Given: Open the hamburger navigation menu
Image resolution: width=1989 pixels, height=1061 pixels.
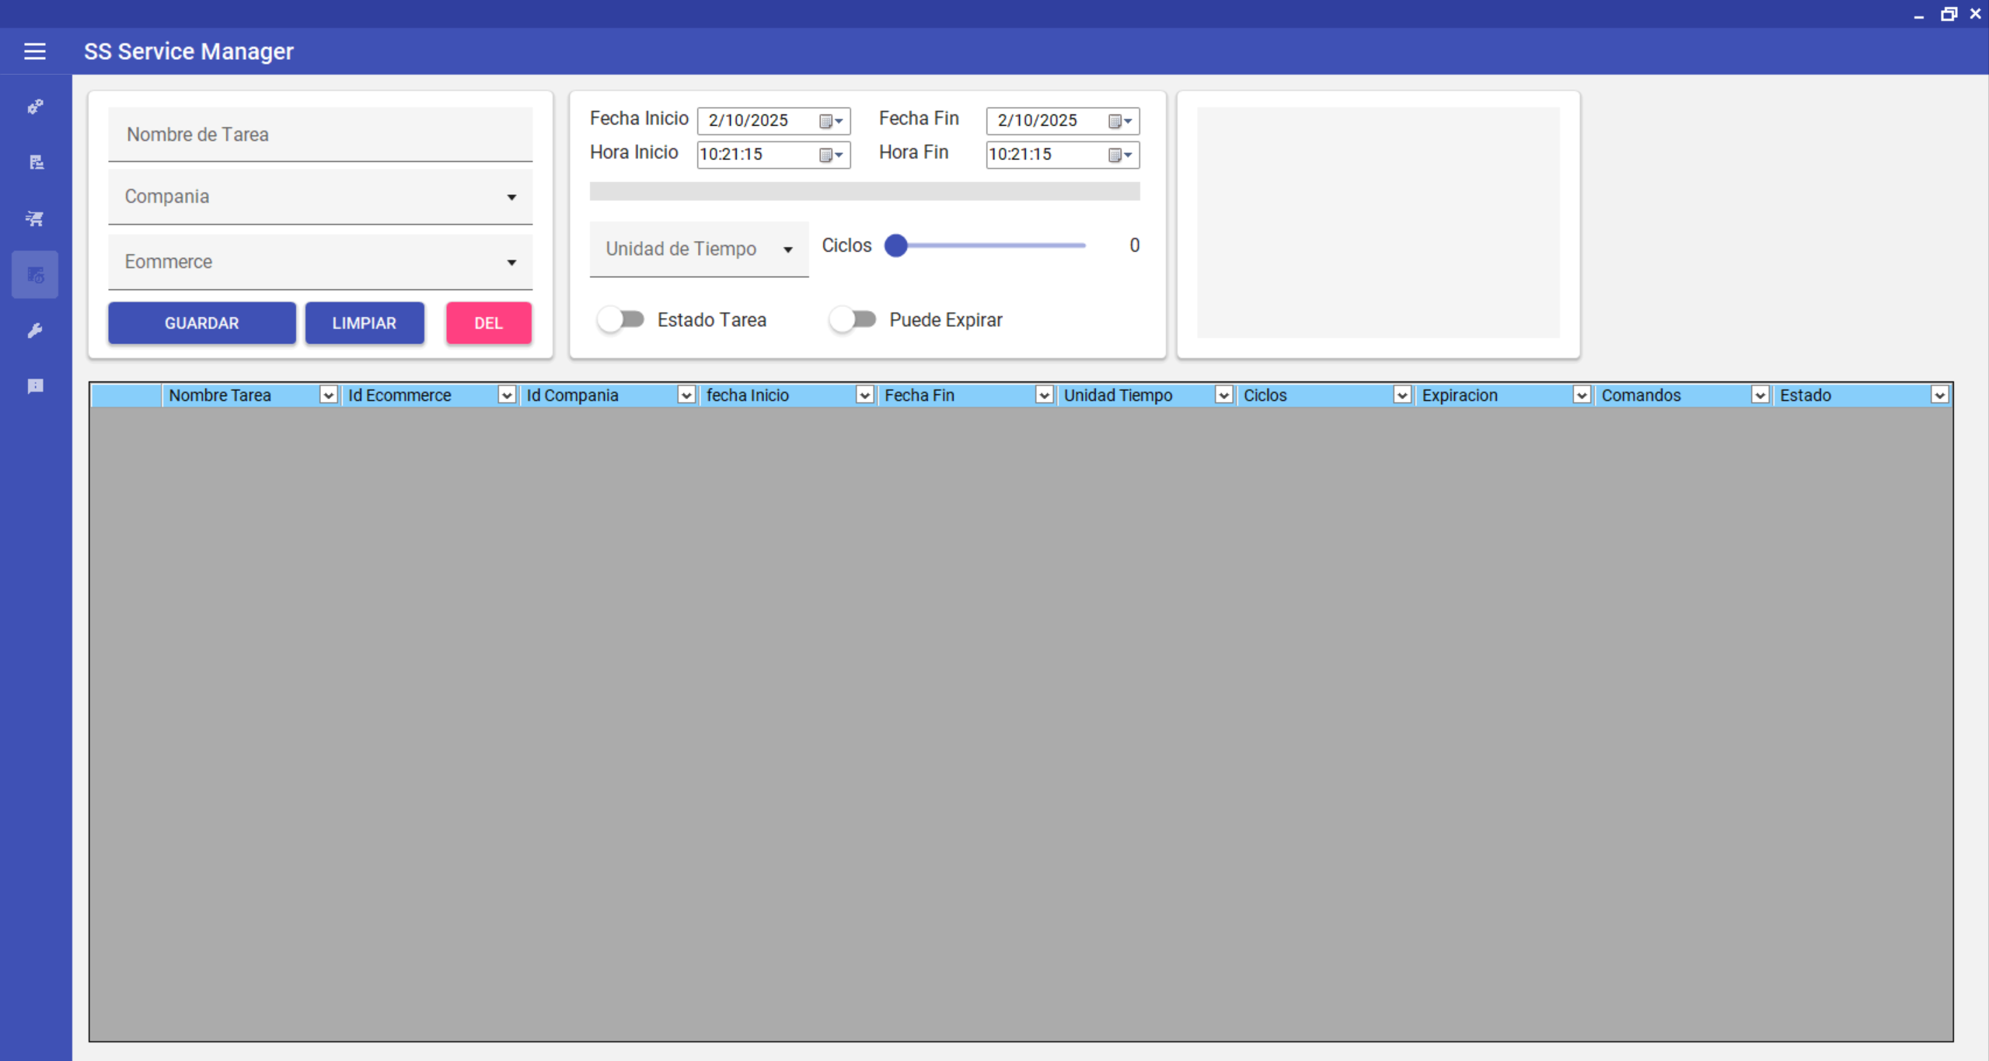Looking at the screenshot, I should pyautogui.click(x=34, y=51).
